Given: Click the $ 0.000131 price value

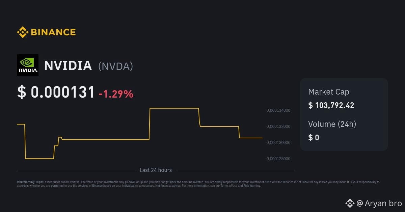Looking at the screenshot, I should (x=56, y=93).
